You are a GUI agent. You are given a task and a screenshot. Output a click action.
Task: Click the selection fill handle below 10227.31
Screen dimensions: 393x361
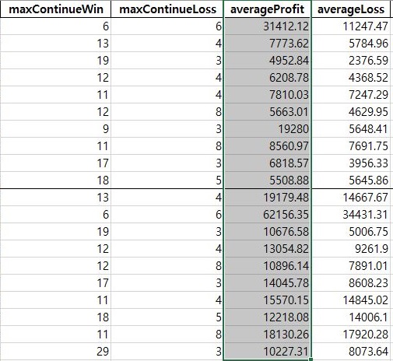coord(311,359)
